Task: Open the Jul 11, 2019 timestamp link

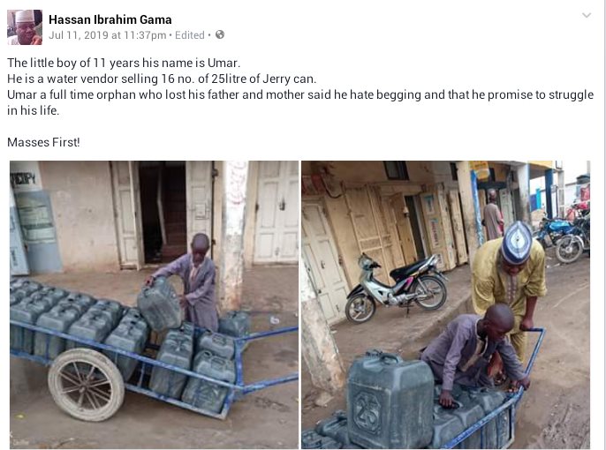Action: [x=108, y=35]
